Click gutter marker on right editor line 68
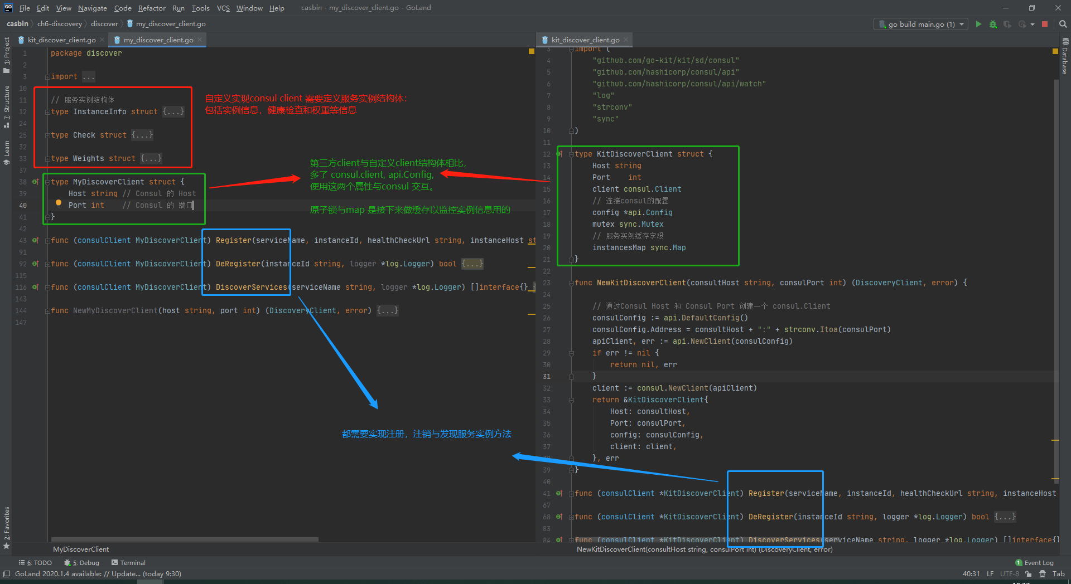This screenshot has width=1071, height=584. pos(559,517)
